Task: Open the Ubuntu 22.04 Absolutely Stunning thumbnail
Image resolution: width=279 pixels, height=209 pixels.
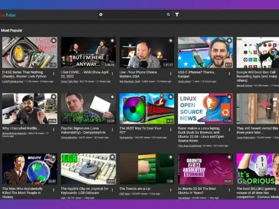Action: tap(205, 169)
